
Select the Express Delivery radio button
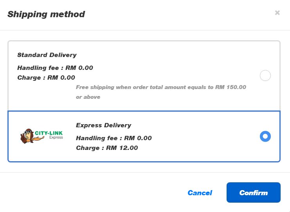coord(265,136)
